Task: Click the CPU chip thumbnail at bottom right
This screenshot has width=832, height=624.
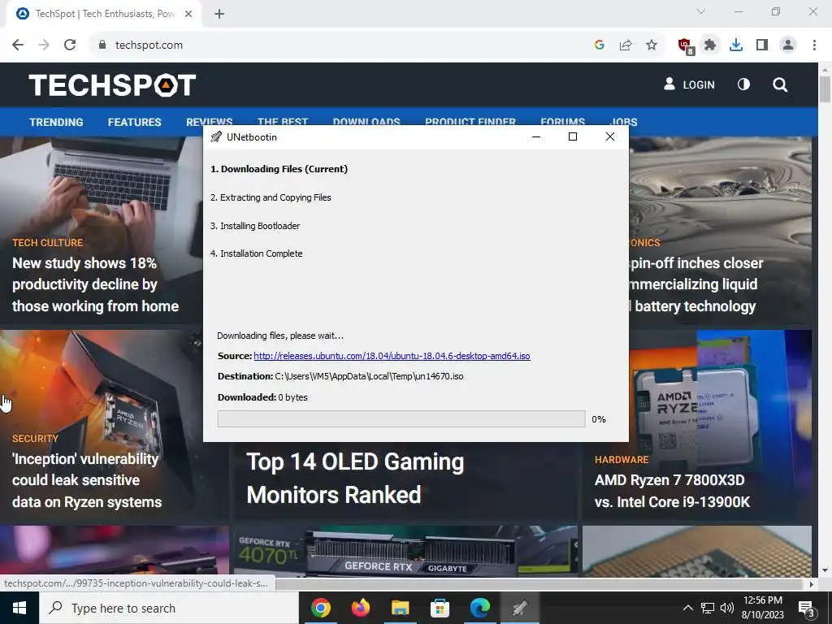Action: tap(696, 551)
